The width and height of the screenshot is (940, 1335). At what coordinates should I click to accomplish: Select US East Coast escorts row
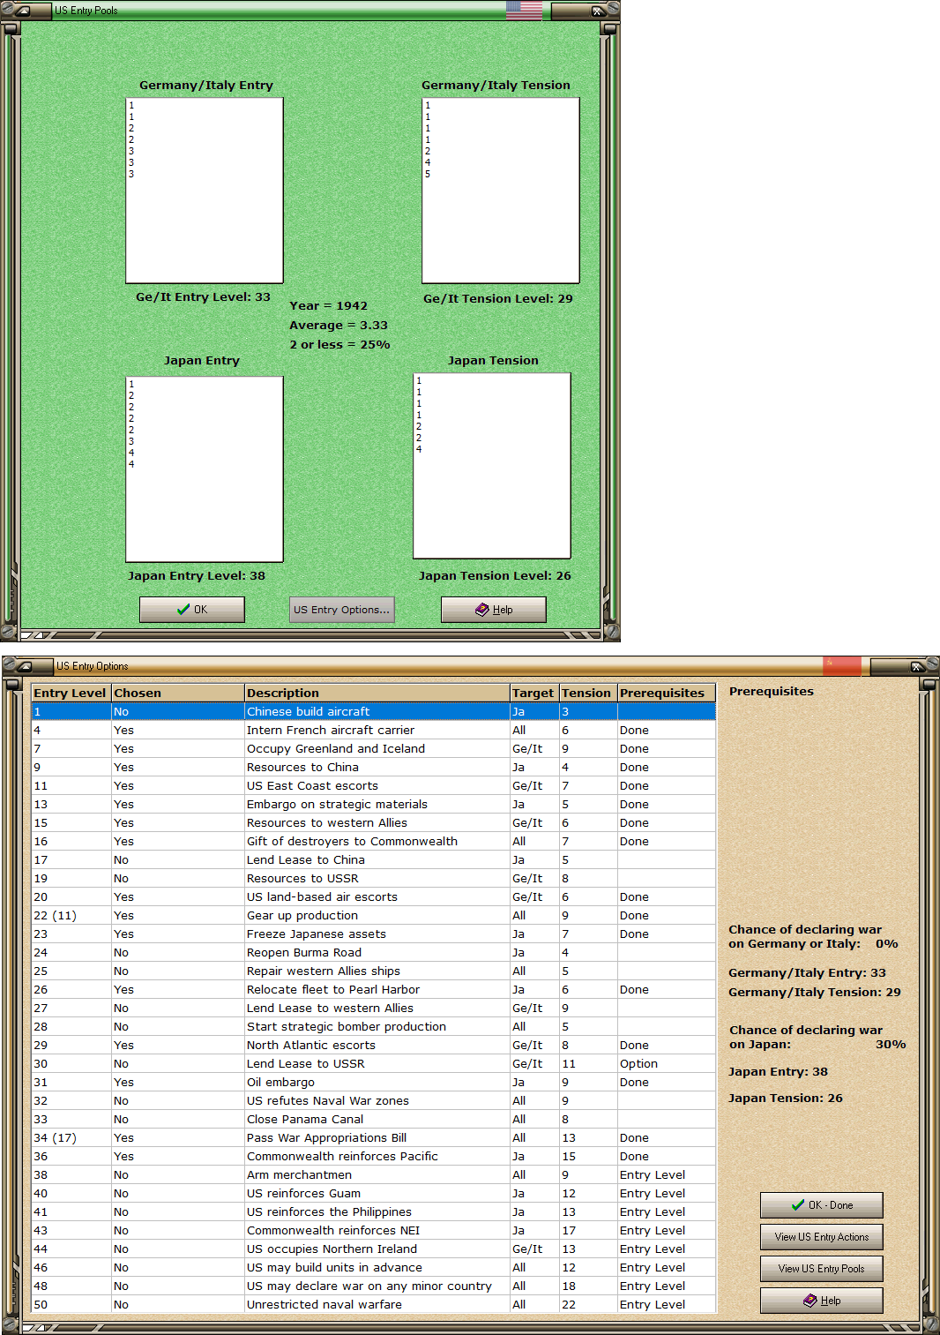(x=373, y=785)
